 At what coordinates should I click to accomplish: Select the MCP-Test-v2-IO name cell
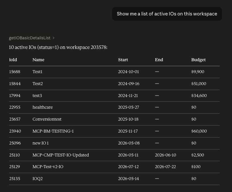48,167
